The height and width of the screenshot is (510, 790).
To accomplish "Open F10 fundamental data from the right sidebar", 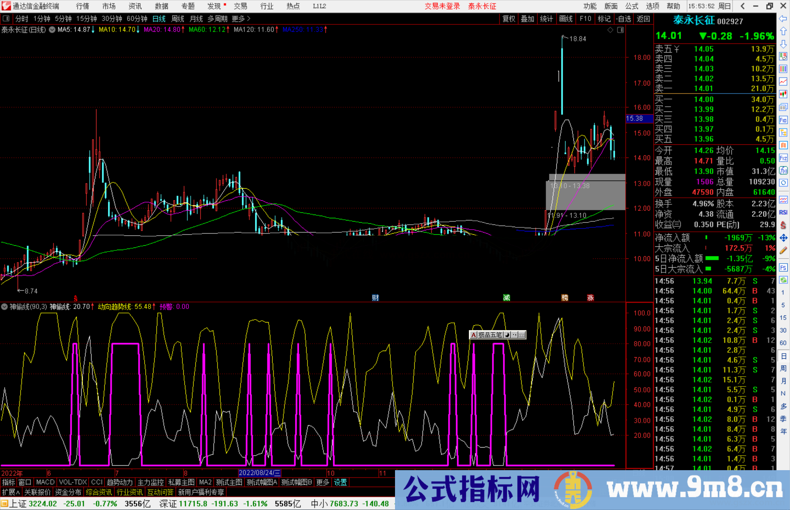I will 783,120.
